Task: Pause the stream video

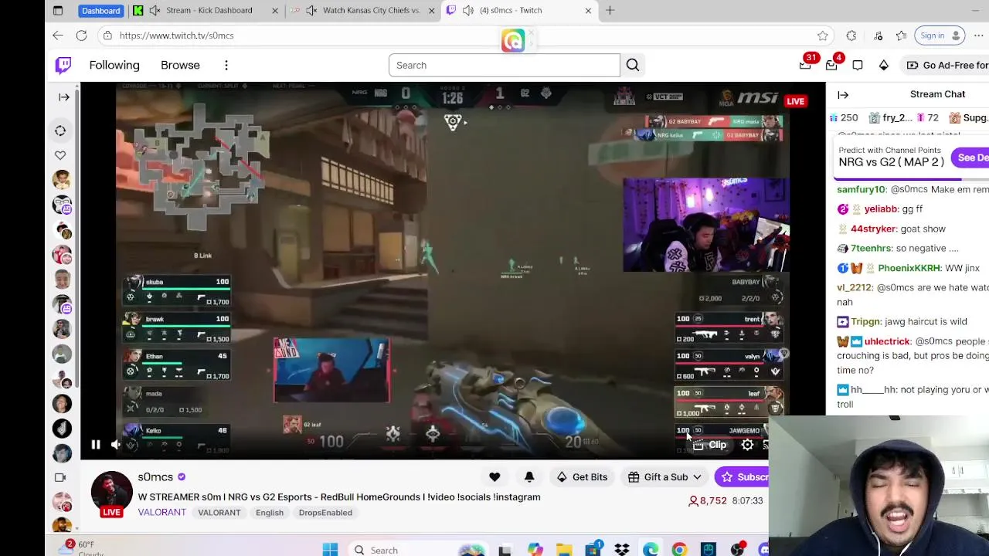Action: click(x=96, y=445)
